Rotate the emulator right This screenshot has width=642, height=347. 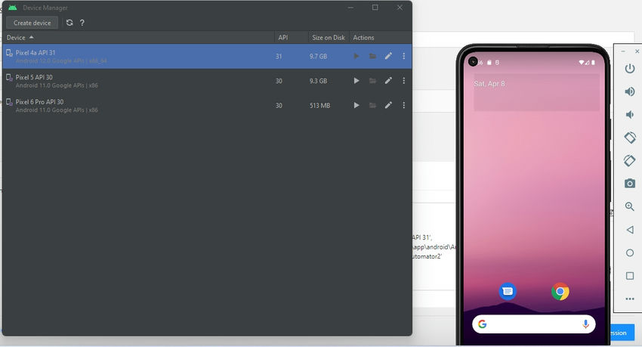coord(630,160)
